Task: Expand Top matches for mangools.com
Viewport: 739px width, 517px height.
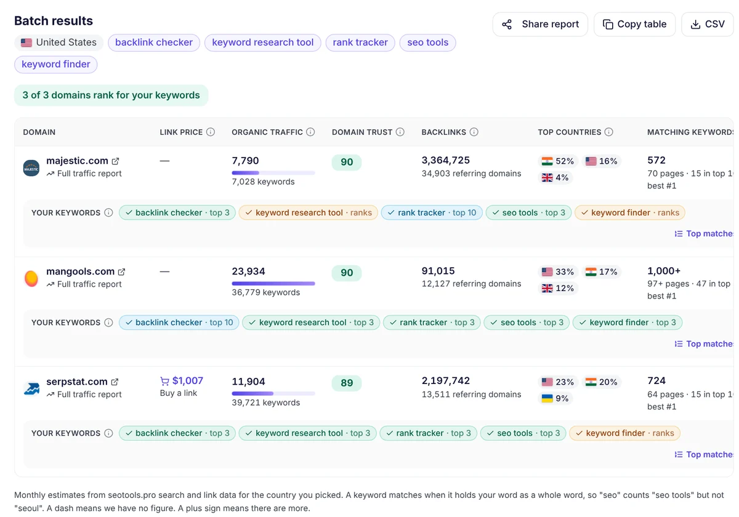Action: coord(704,344)
